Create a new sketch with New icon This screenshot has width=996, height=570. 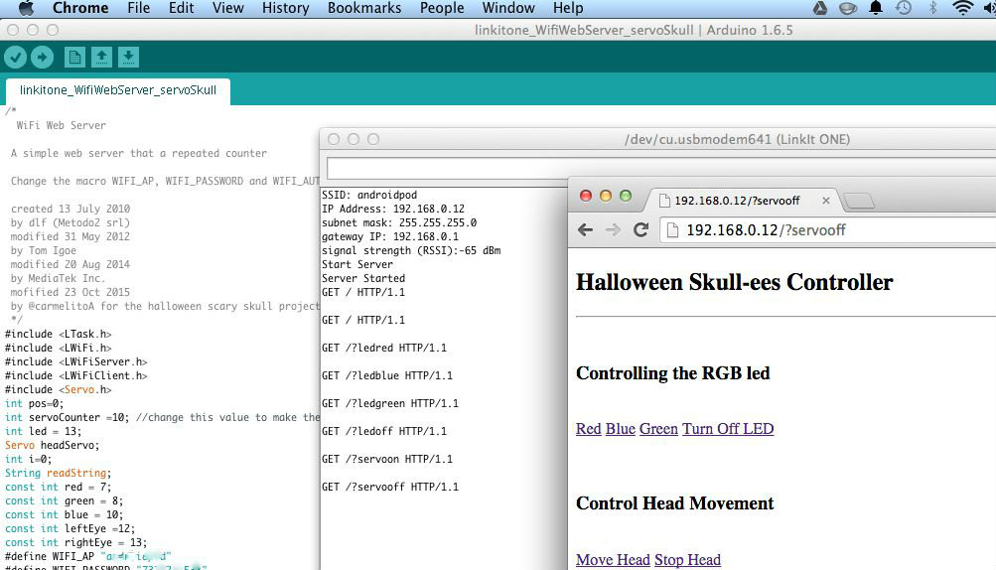point(74,58)
